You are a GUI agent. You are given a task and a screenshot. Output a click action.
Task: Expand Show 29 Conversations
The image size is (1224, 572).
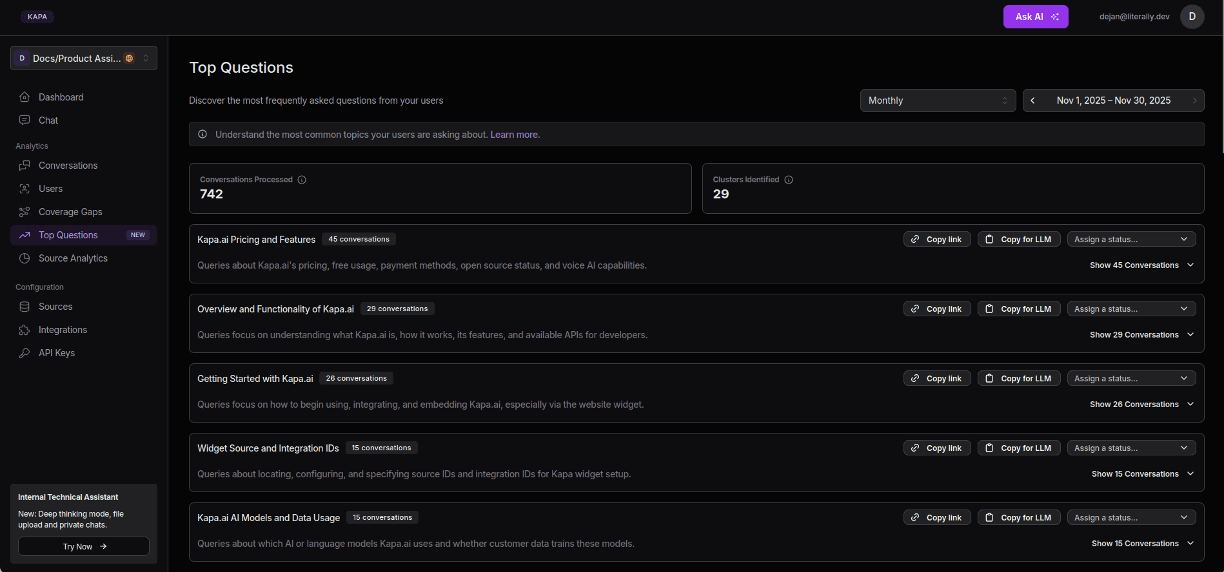[x=1141, y=335]
